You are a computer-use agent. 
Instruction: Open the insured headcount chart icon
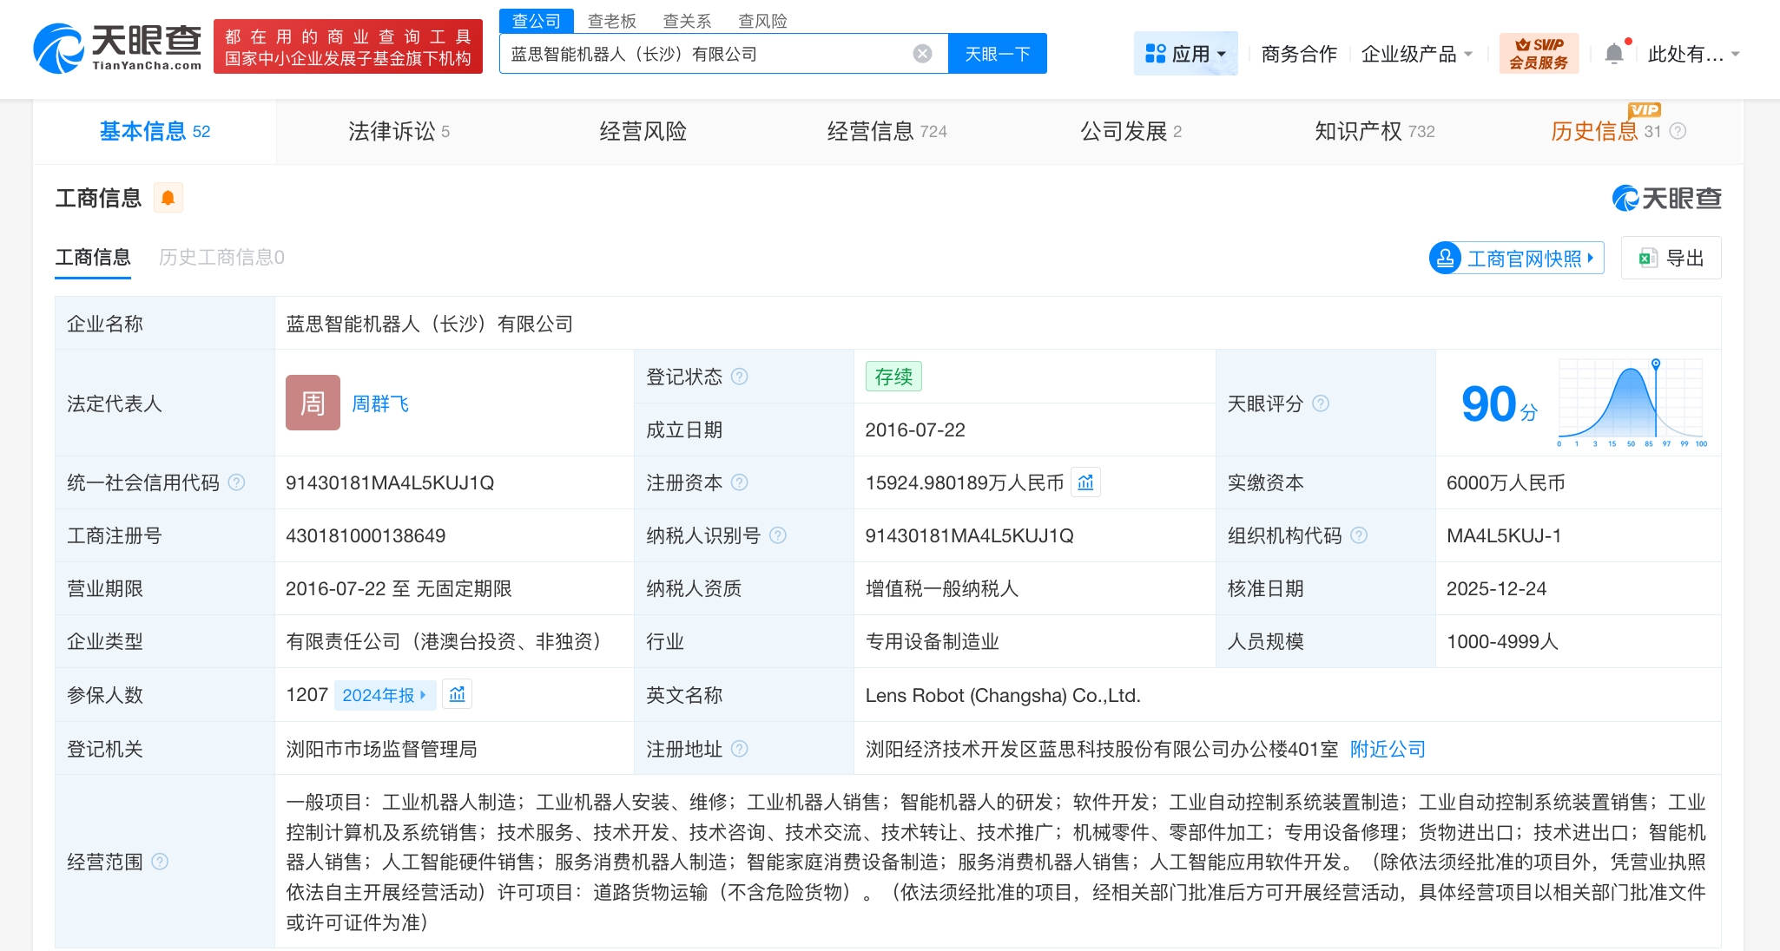(x=457, y=694)
